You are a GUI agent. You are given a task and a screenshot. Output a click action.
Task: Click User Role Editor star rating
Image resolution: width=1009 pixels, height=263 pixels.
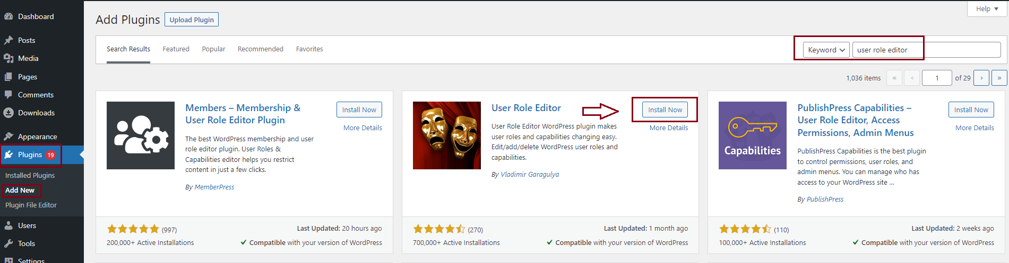pos(439,229)
